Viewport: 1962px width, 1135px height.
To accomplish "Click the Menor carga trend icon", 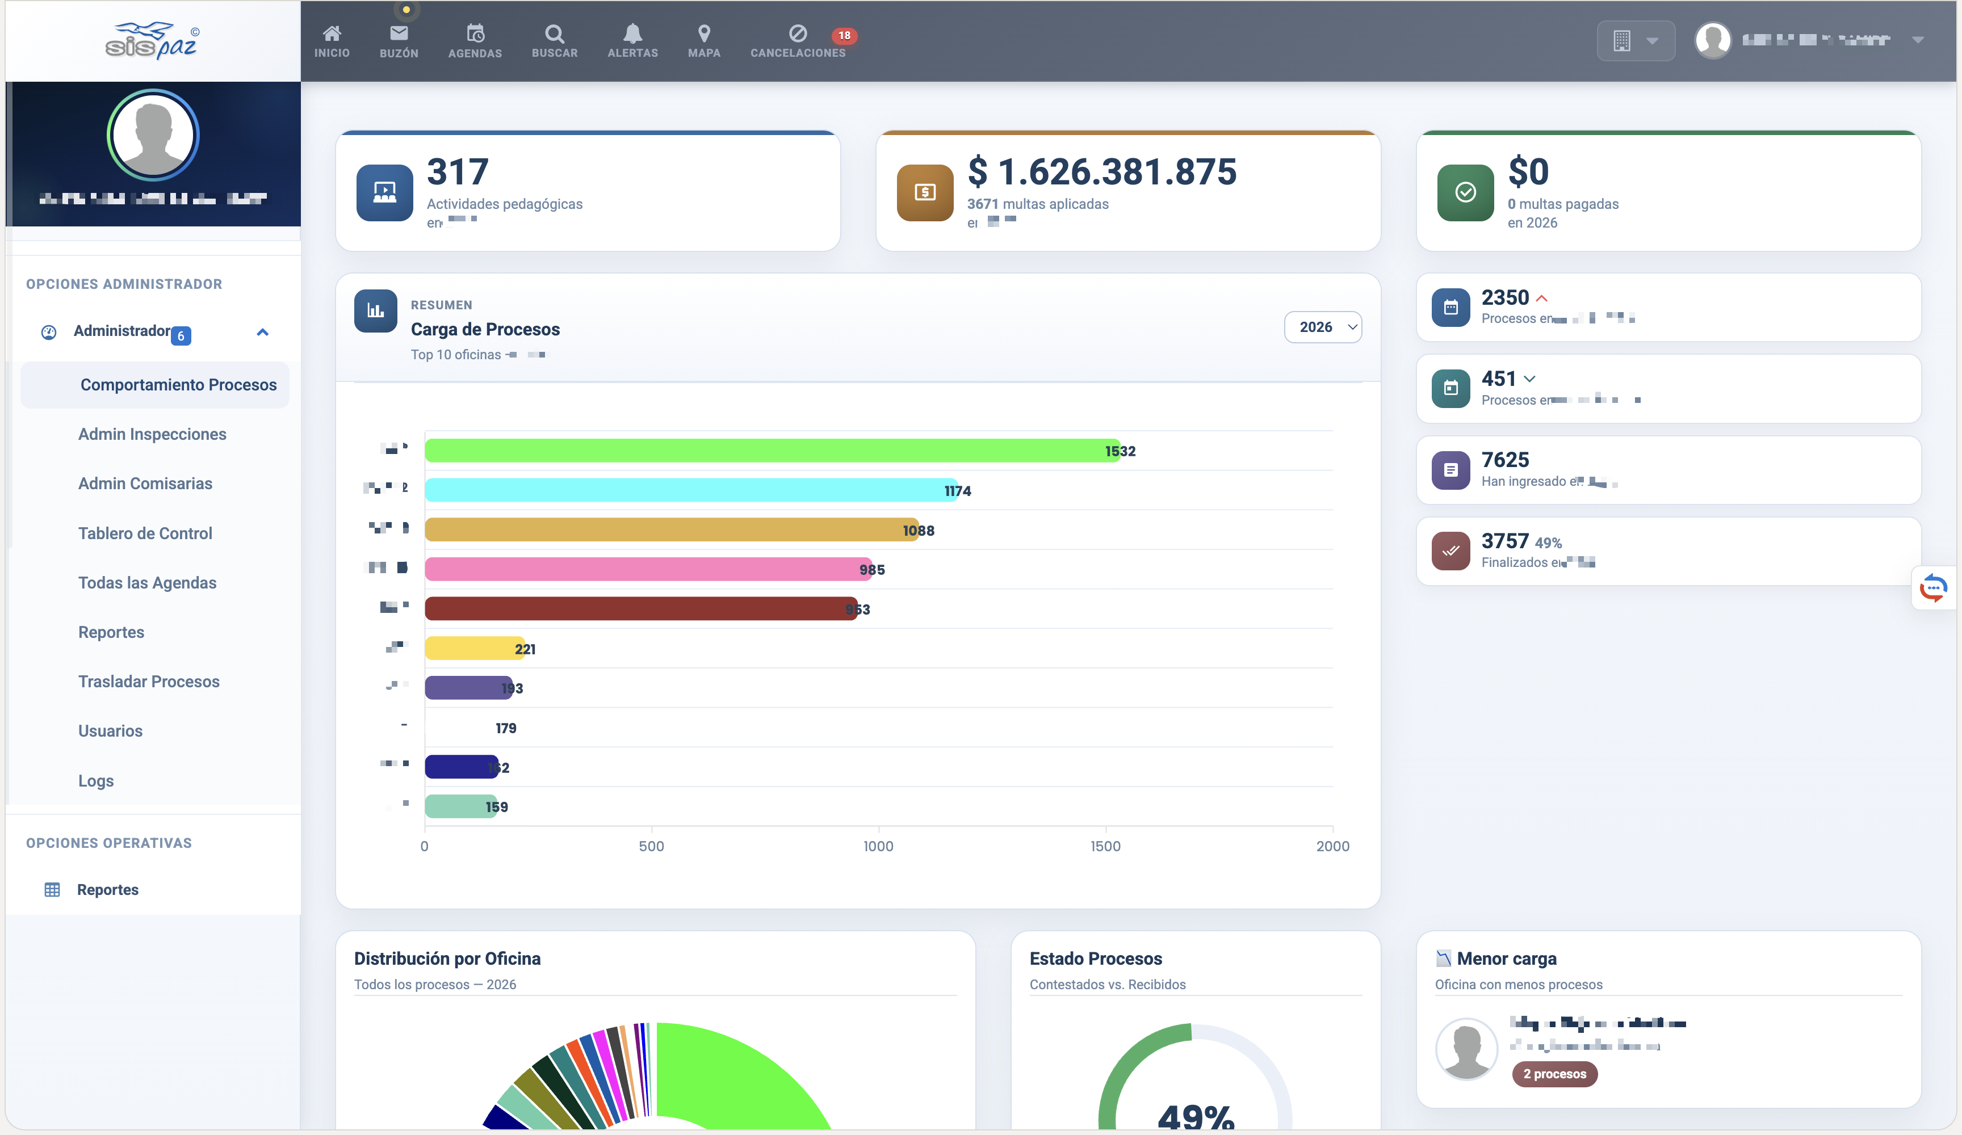I will (1444, 959).
